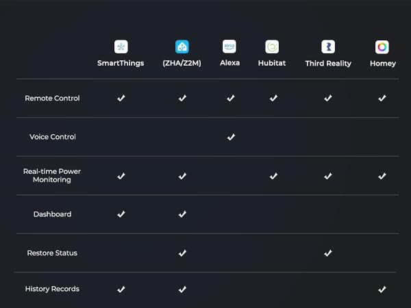Image resolution: width=411 pixels, height=308 pixels.
Task: Click the SmartThings column header text
Action: click(121, 64)
